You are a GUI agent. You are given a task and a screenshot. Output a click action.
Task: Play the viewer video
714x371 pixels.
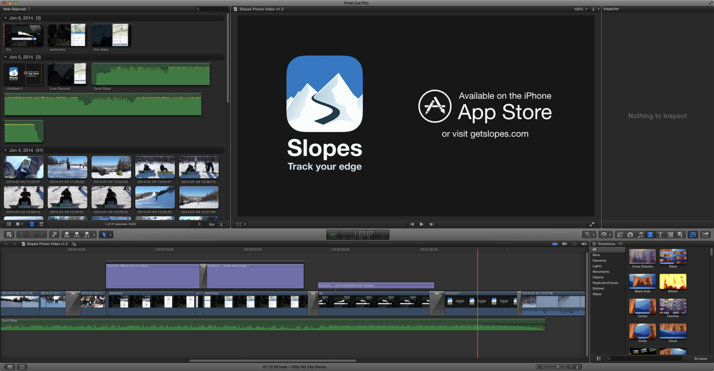pos(422,224)
